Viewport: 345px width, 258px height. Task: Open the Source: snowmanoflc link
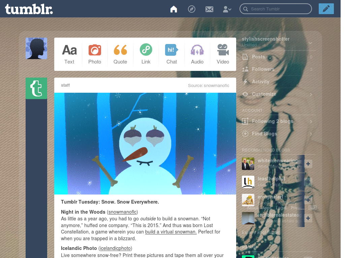click(x=209, y=86)
